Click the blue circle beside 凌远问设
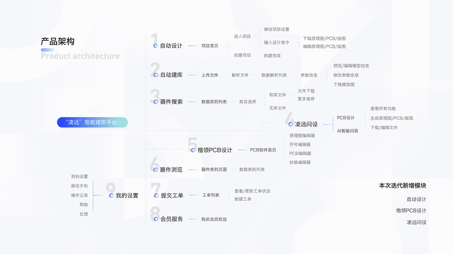The image size is (453, 254). (291, 124)
